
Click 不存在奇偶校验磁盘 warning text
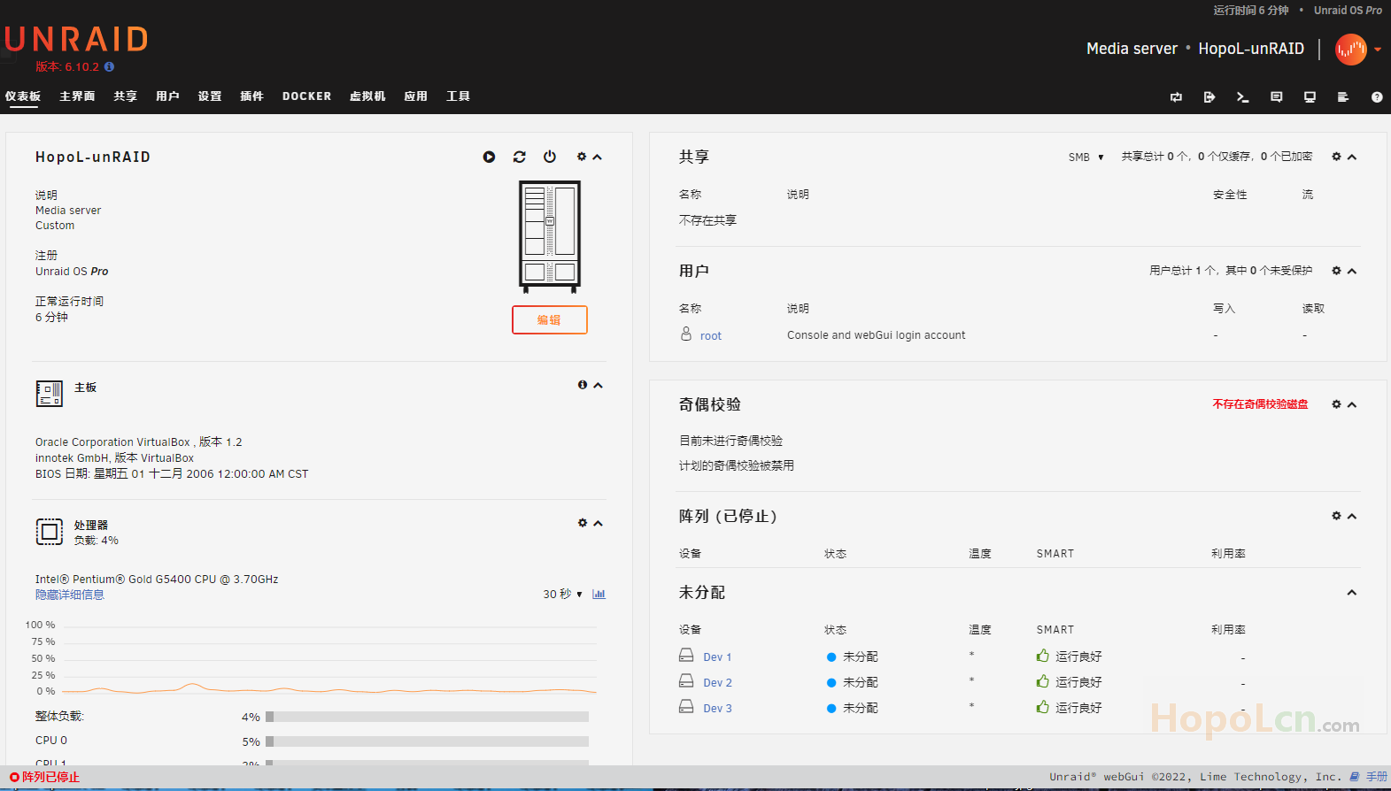tap(1260, 404)
